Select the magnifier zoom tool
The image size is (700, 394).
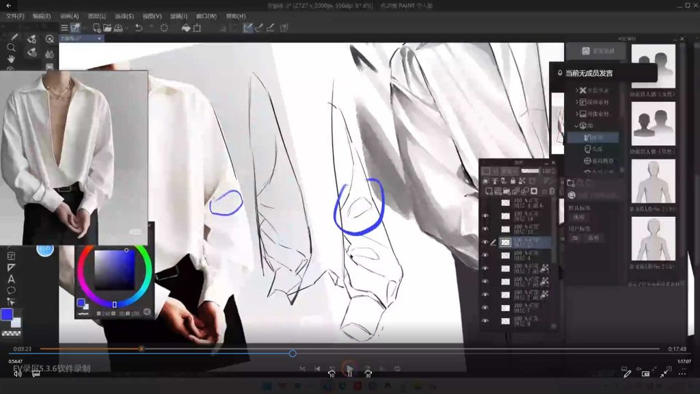pos(11,47)
